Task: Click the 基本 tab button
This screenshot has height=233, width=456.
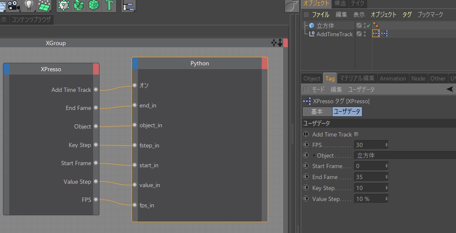Action: (x=317, y=112)
